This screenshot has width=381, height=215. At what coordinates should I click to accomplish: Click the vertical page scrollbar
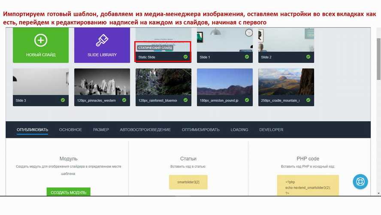[x=378, y=56]
